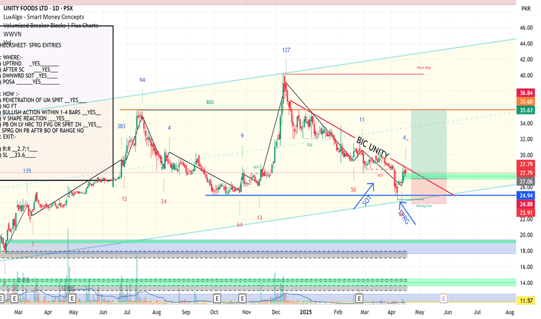Click the EQL label
The height and width of the screenshot is (319, 541).
[310, 145]
